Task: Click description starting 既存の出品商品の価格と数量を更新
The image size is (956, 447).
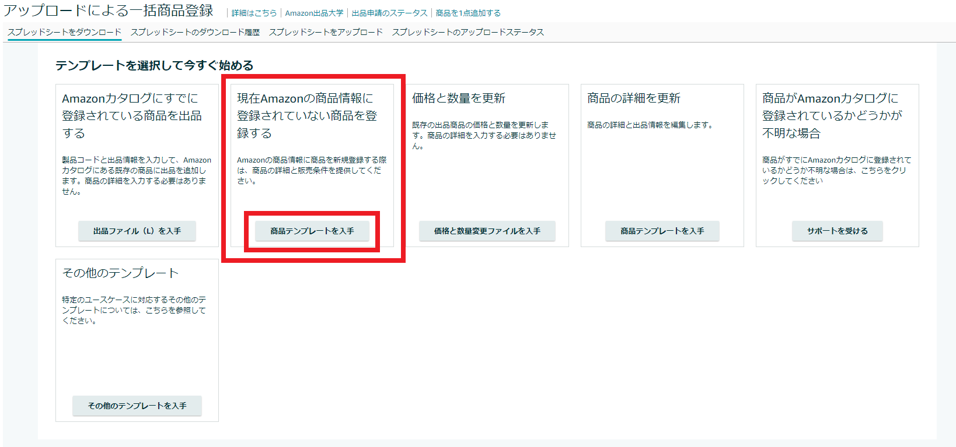Action: pyautogui.click(x=484, y=135)
